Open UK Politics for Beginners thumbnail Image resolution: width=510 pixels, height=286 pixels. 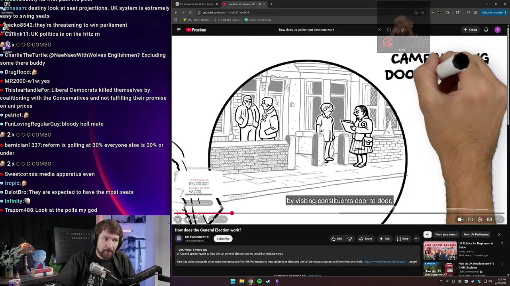(440, 250)
